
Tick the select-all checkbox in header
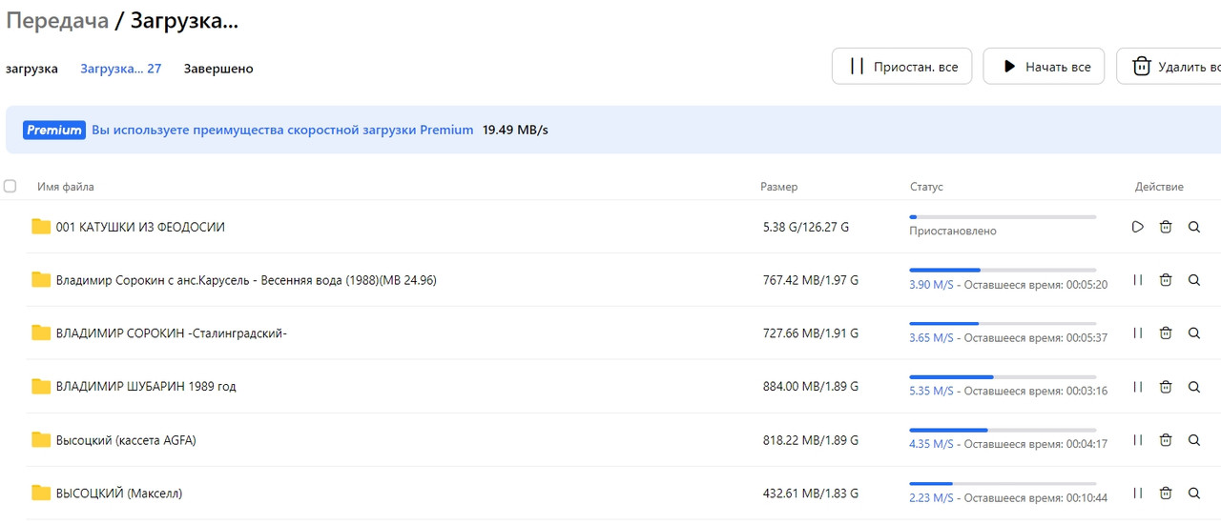[x=10, y=187]
